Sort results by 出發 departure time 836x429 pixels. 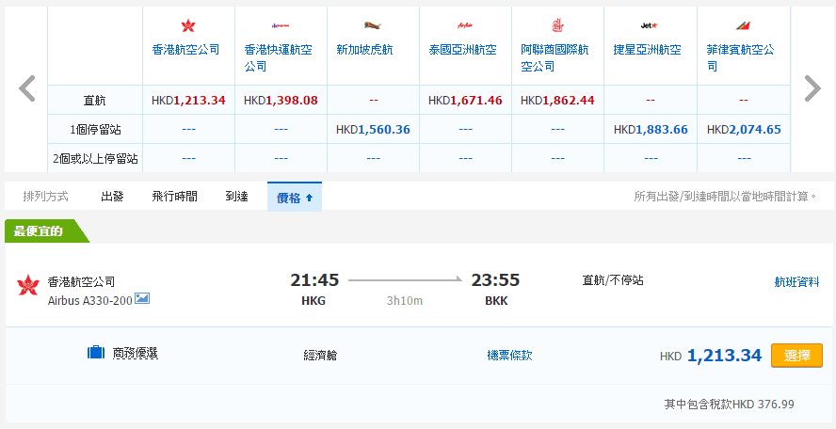point(113,197)
